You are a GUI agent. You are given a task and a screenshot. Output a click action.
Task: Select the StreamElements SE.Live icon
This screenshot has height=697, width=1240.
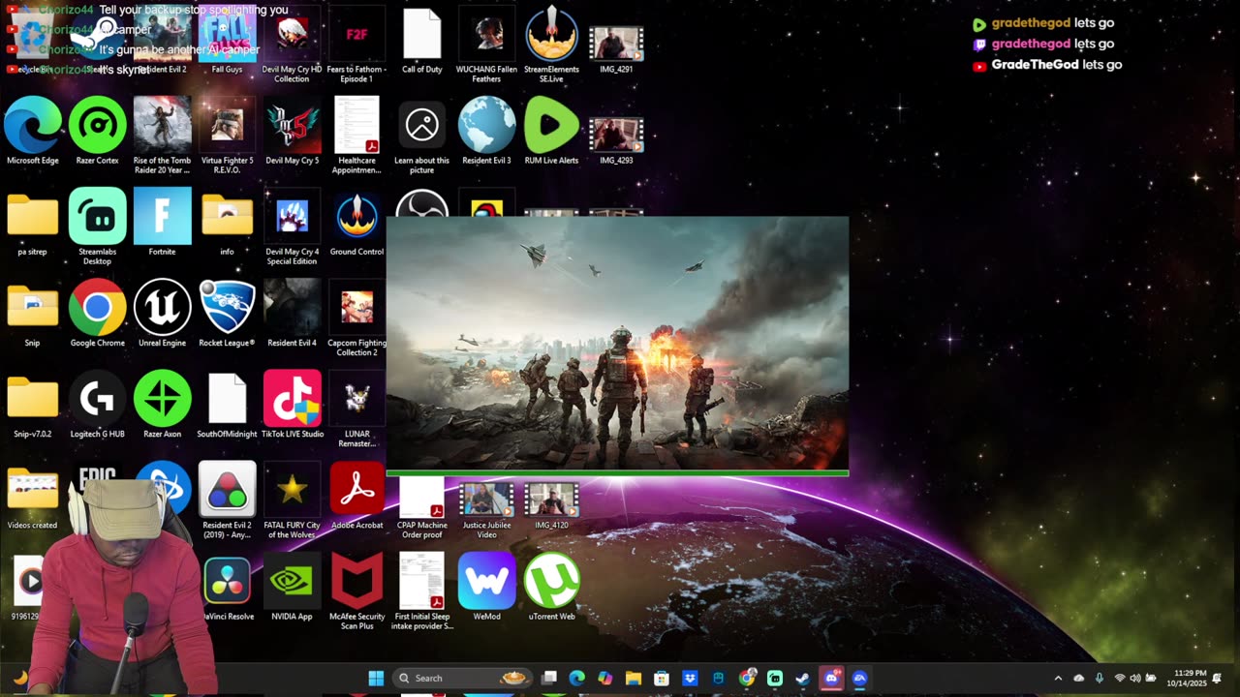(551, 45)
